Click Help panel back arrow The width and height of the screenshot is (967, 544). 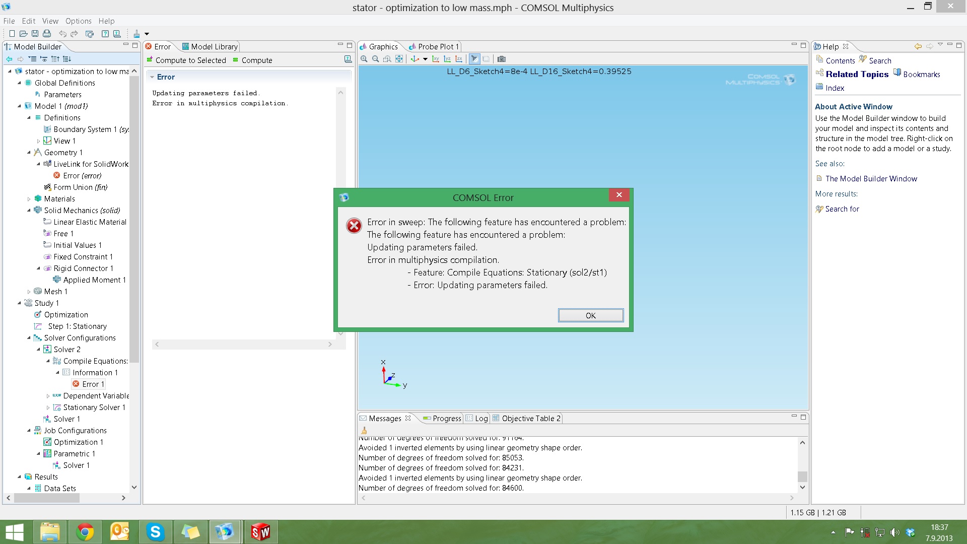point(918,46)
